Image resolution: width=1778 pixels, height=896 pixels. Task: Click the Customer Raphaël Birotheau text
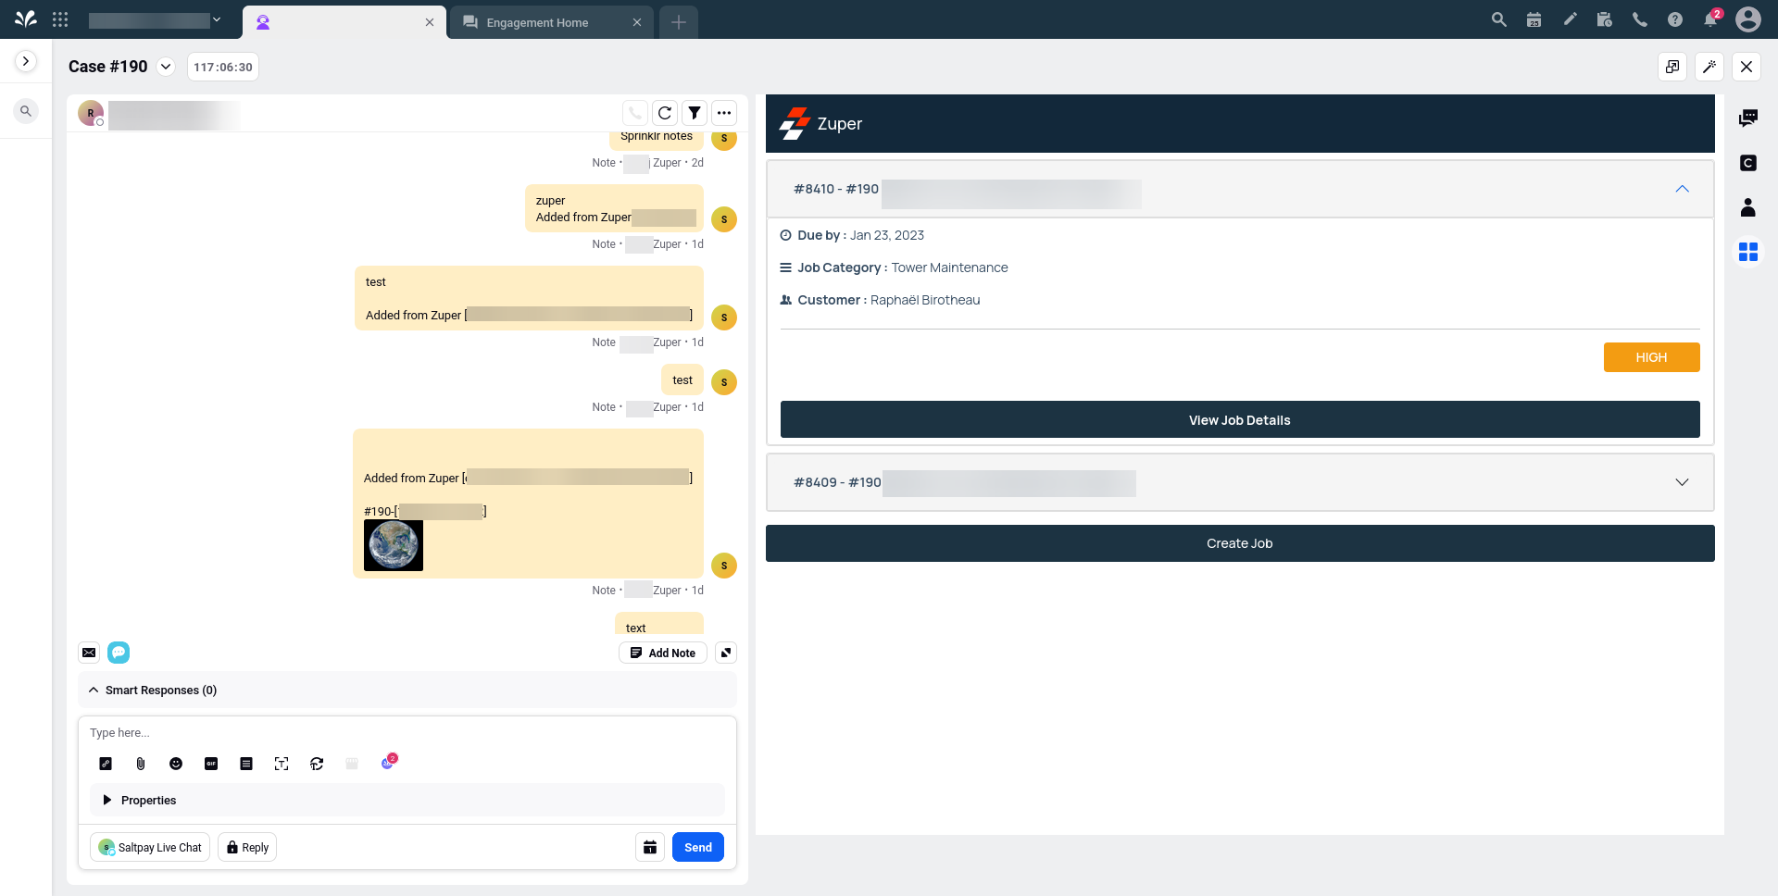(889, 300)
